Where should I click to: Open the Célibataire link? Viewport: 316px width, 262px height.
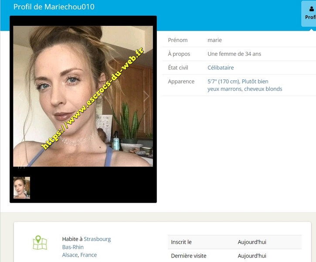[221, 68]
